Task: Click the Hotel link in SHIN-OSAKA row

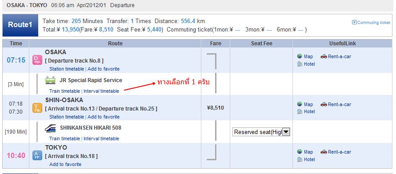Action: click(x=309, y=111)
